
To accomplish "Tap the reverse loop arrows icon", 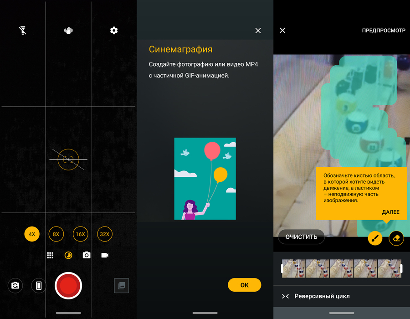I will click(x=286, y=296).
